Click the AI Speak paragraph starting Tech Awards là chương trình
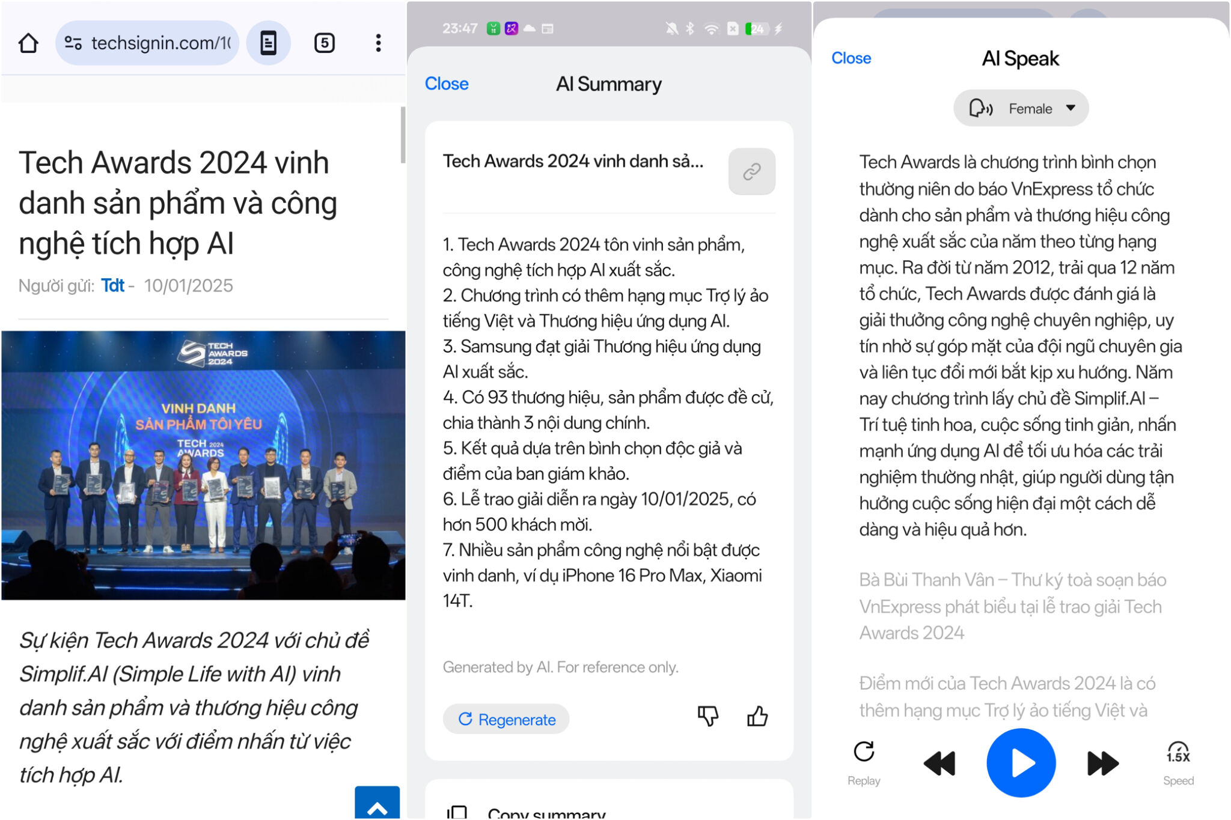 (1020, 345)
